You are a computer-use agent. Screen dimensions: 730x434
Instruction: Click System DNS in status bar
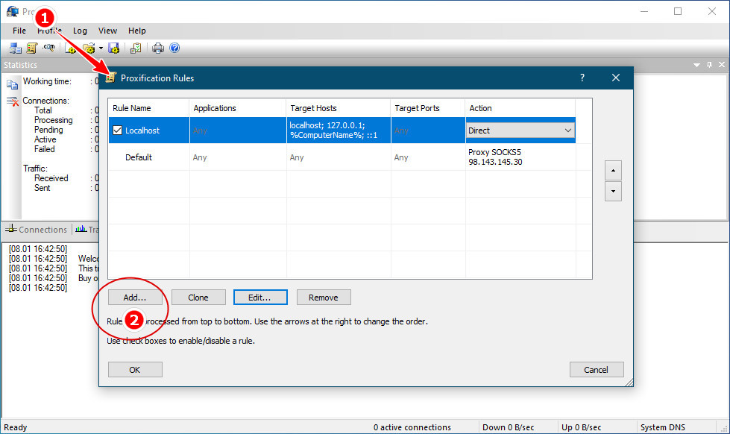(663, 427)
